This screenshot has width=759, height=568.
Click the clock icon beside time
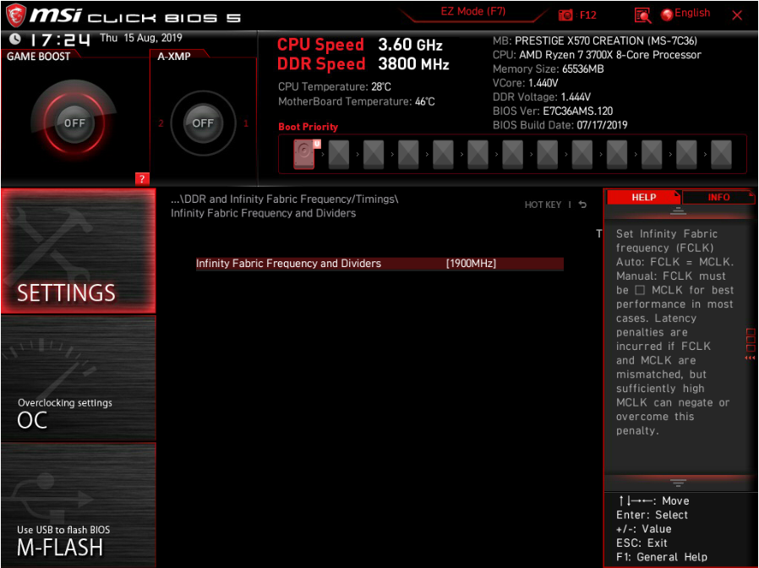tap(15, 38)
